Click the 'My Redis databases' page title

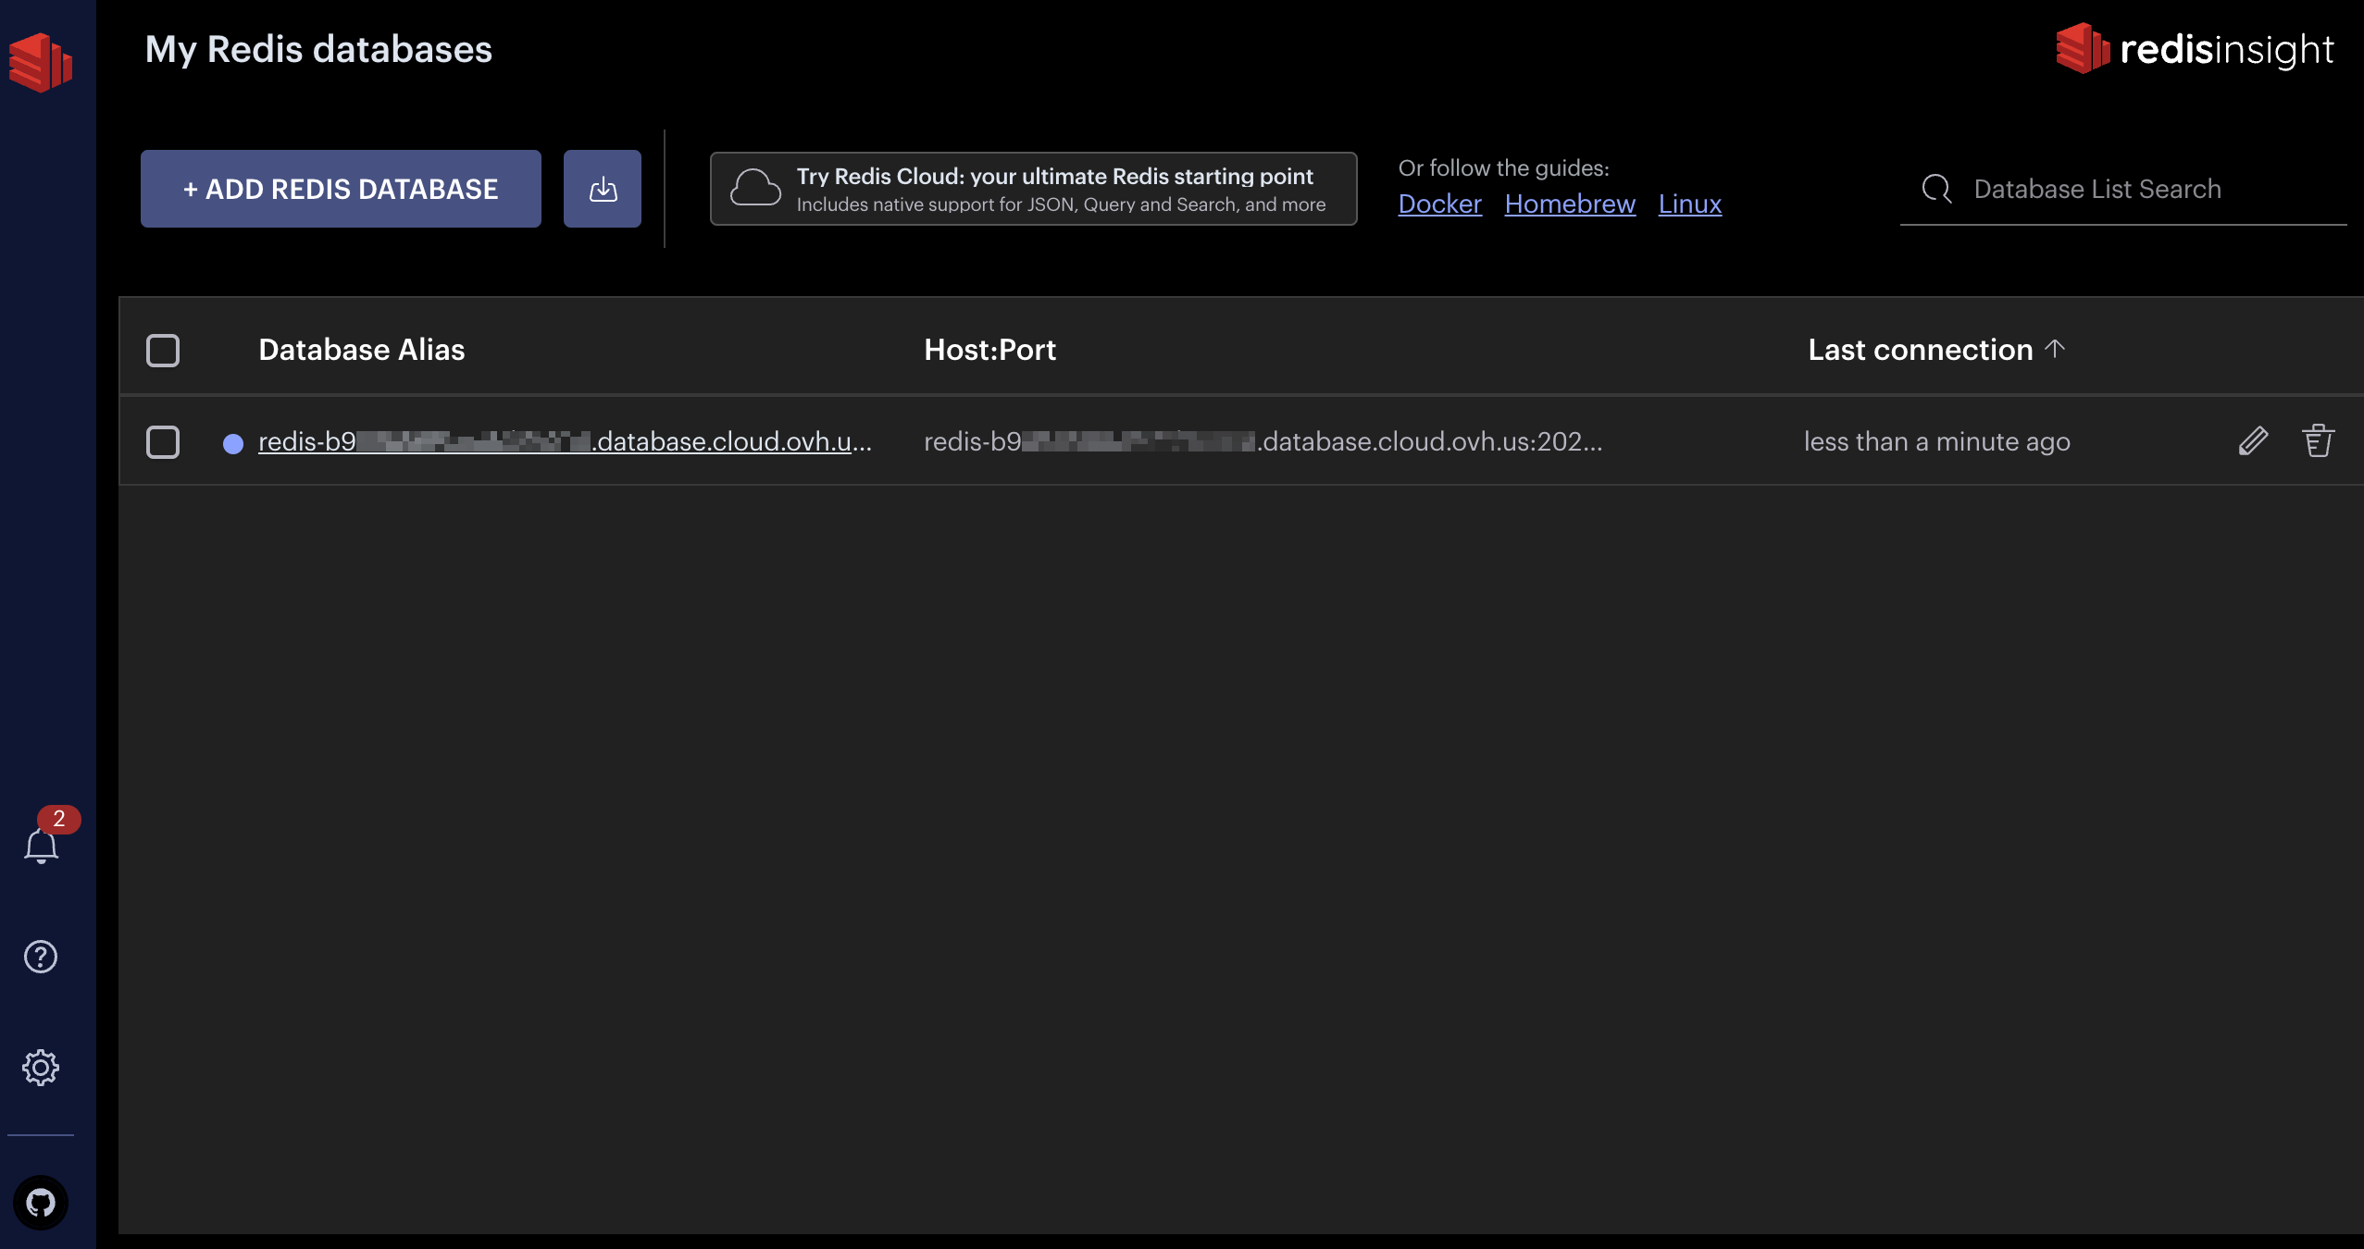tap(318, 49)
